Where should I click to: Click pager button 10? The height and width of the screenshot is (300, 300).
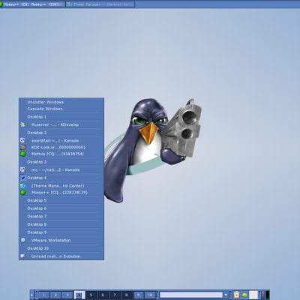pyautogui.click(x=150, y=295)
